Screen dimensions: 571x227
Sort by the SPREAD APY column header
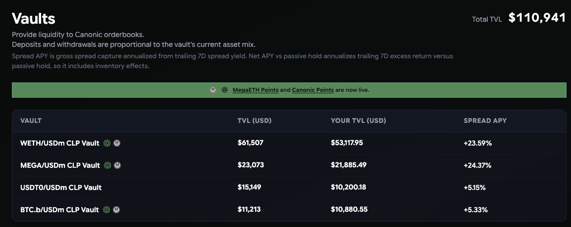485,121
